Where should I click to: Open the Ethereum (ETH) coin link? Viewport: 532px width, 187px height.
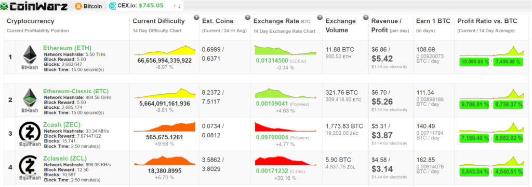(x=67, y=48)
